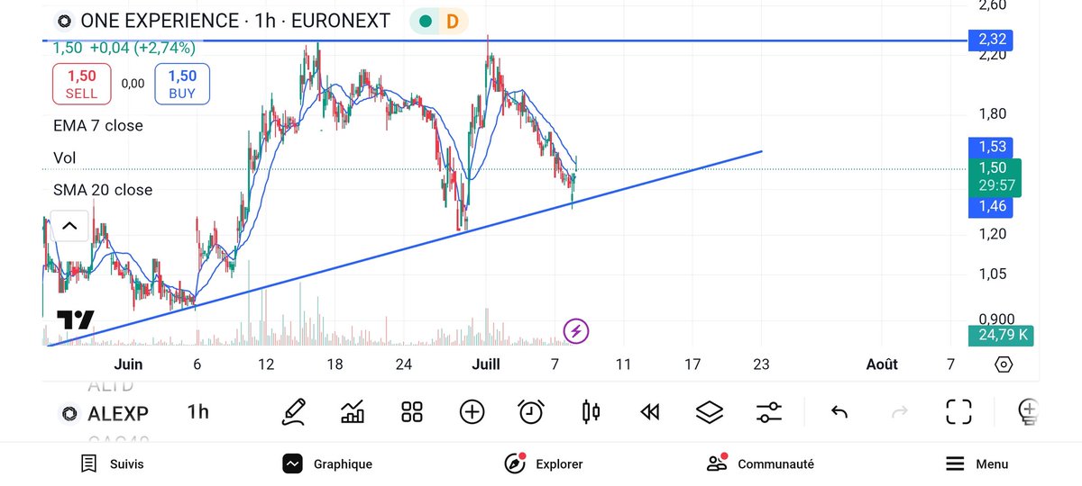Click the 1,53 blue price label
1082x486 pixels.
pyautogui.click(x=991, y=147)
